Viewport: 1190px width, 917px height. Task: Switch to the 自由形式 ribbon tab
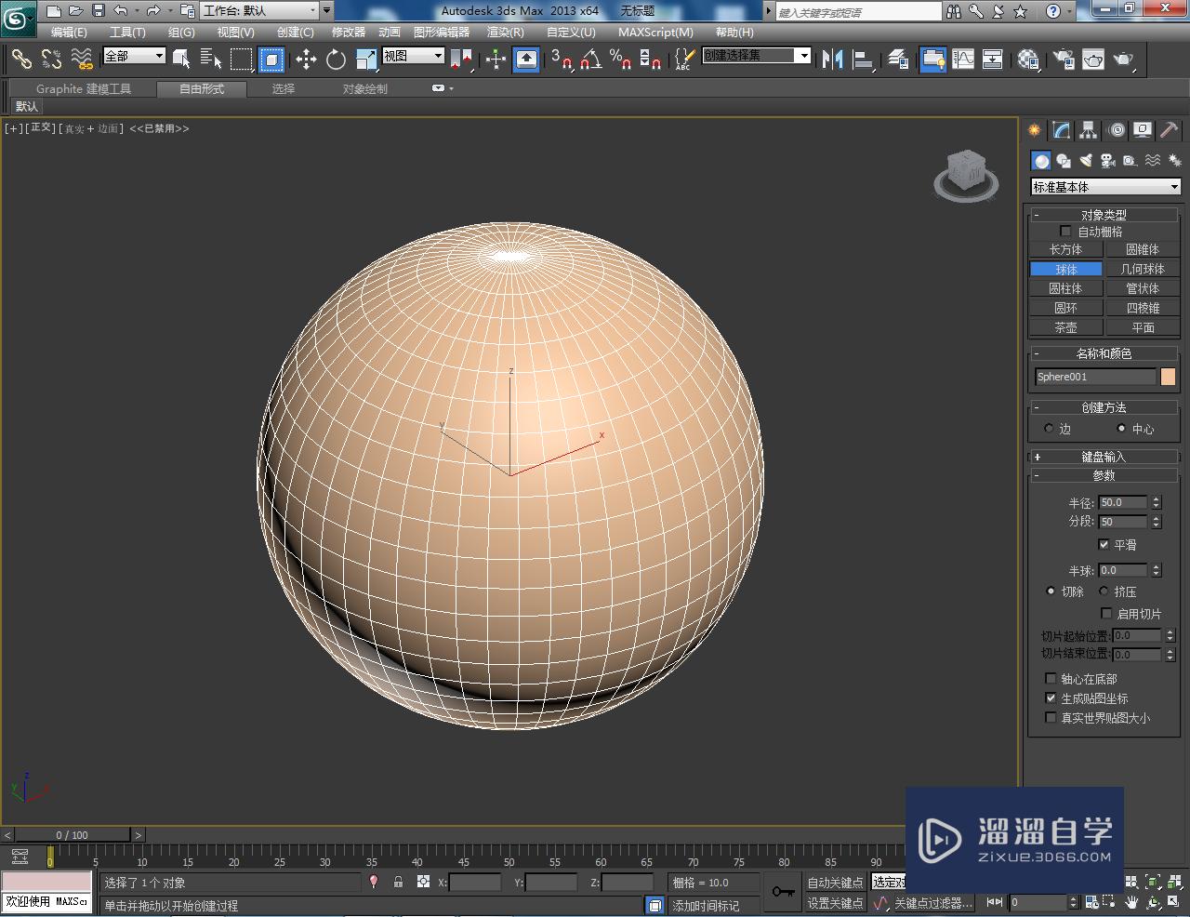202,88
